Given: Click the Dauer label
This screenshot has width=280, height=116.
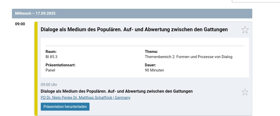Looking at the screenshot, I should point(150,65).
